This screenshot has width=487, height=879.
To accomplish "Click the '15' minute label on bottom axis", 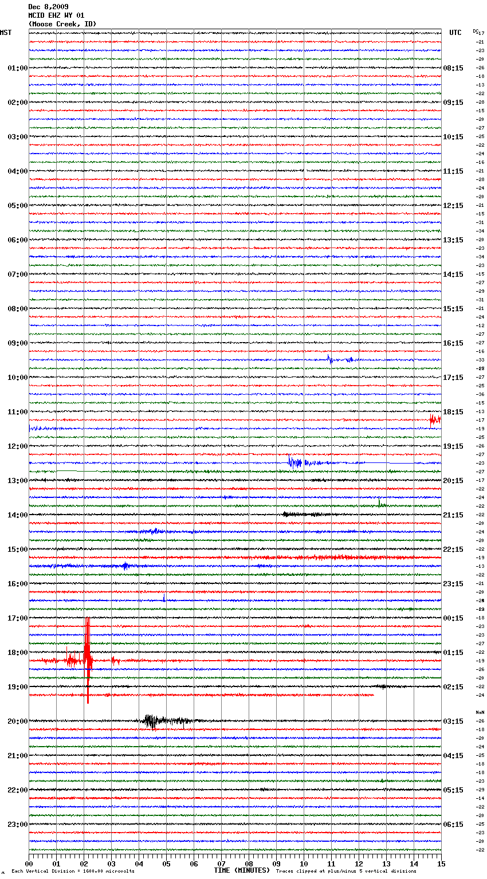I will point(441,864).
